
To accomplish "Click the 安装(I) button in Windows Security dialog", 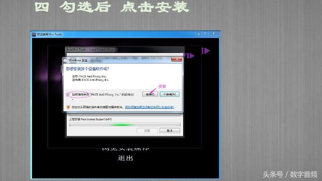I will tap(150, 94).
